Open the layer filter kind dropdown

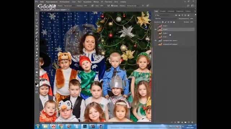coord(163,15)
